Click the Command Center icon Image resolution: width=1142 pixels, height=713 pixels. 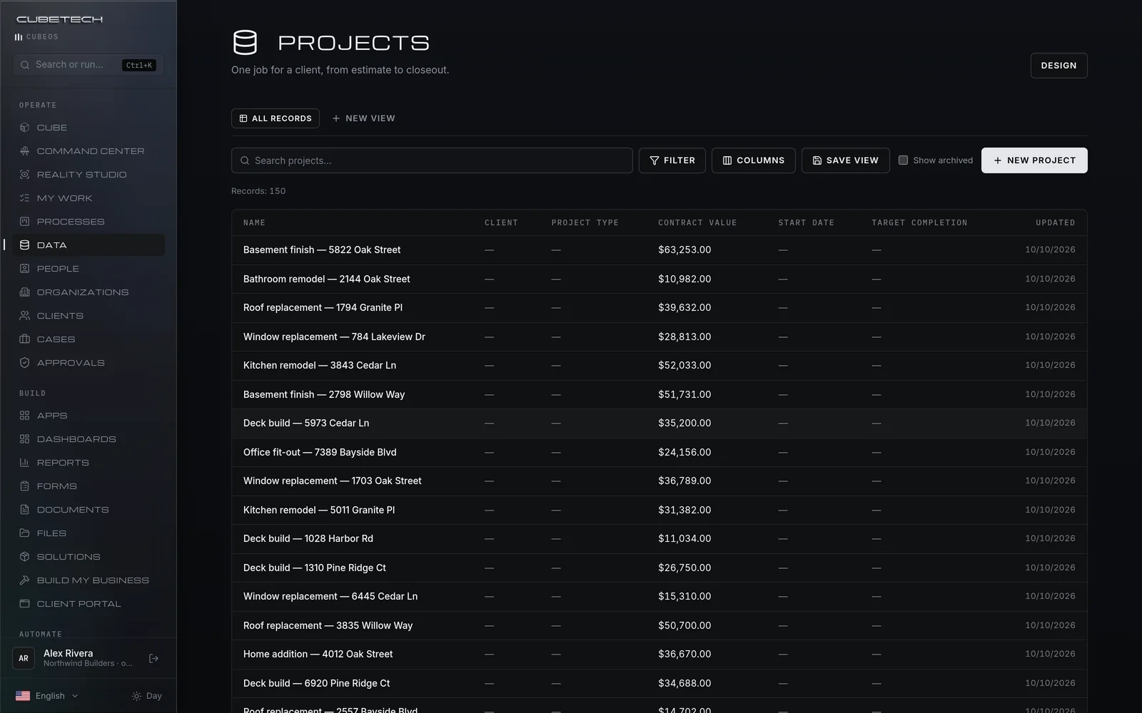pos(24,151)
